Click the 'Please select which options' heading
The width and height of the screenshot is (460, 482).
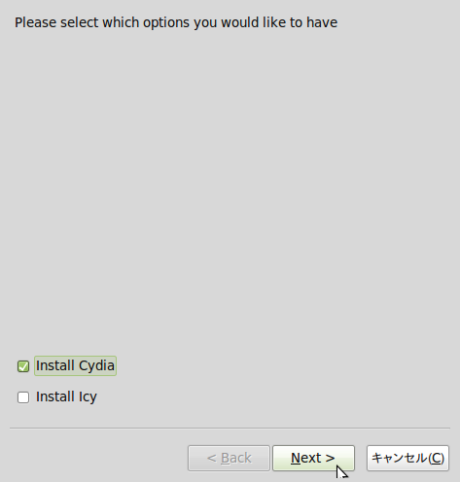coord(176,23)
